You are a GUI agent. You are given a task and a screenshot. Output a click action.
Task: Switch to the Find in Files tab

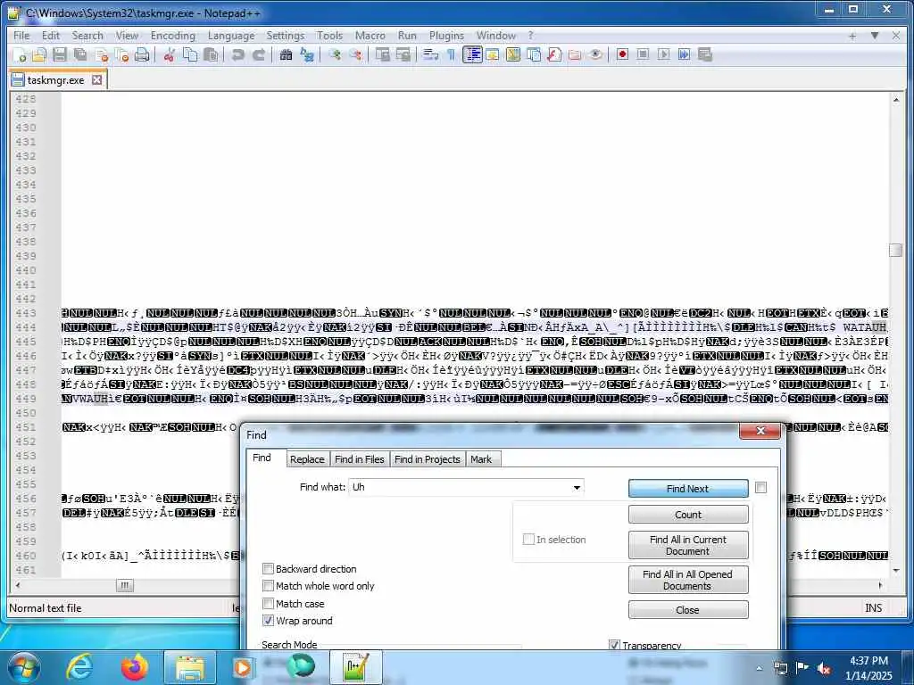click(359, 459)
